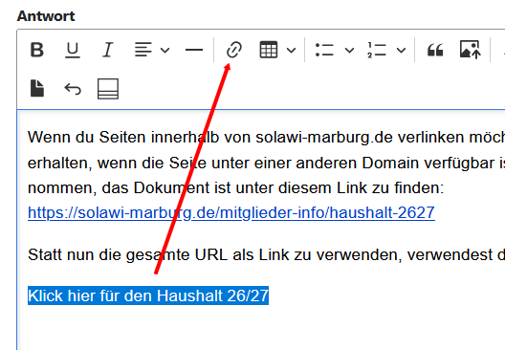Click the "Antwort" field label
Image resolution: width=505 pixels, height=350 pixels.
click(x=46, y=16)
